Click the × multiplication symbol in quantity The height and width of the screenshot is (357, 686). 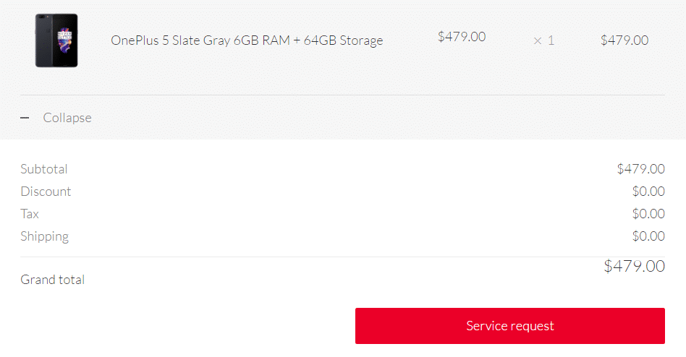pos(538,41)
